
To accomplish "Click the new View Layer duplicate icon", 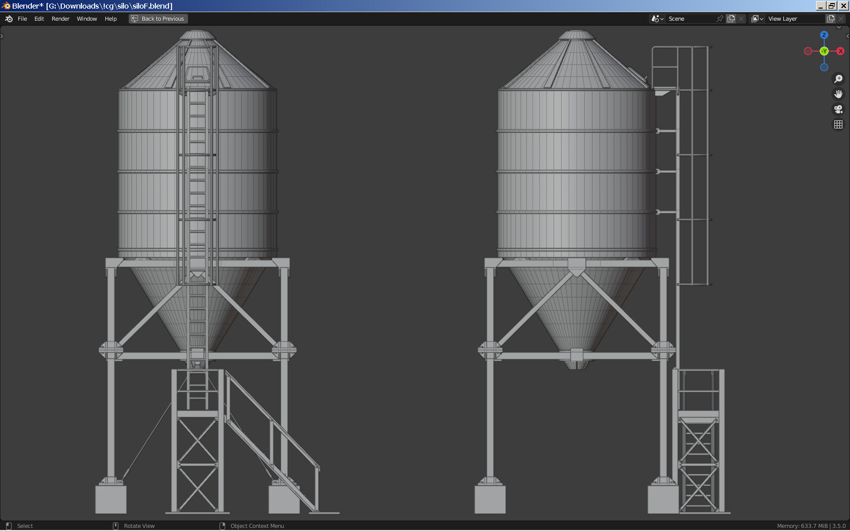I will tap(830, 18).
